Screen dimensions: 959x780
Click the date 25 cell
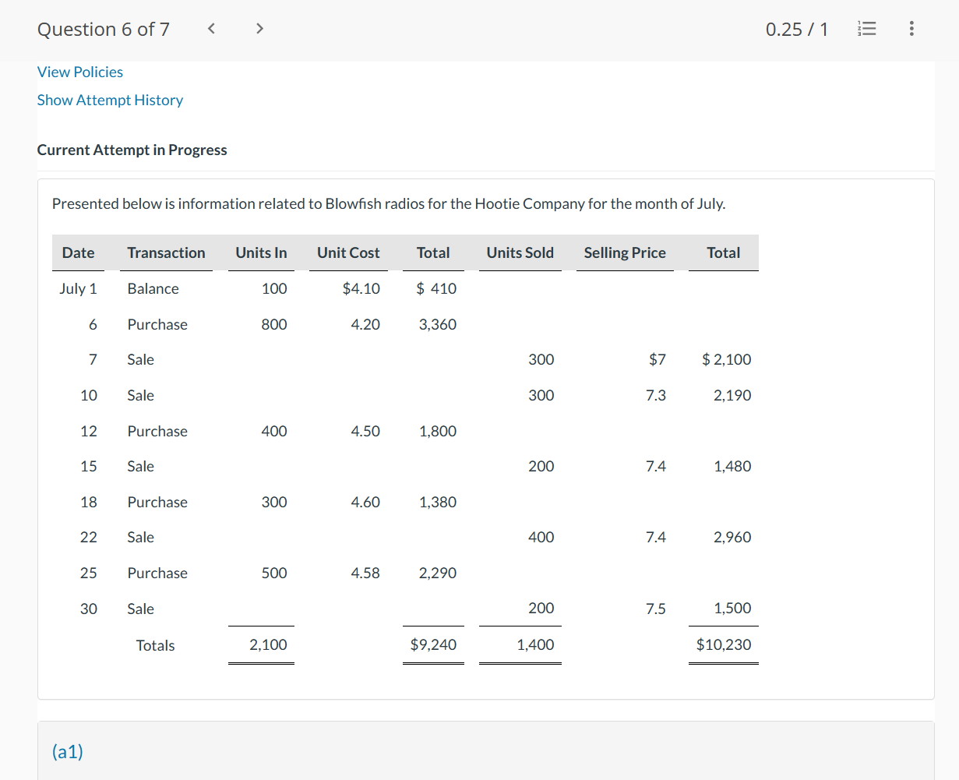pos(89,573)
